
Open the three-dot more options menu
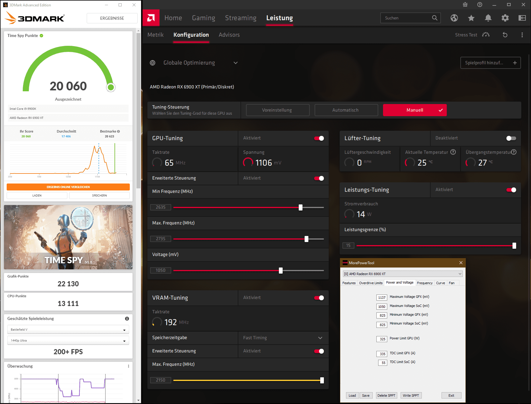coord(522,35)
